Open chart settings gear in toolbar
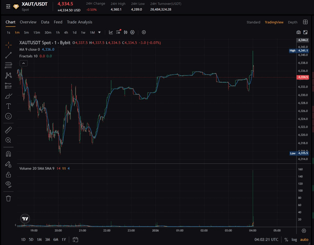The image size is (314, 245). (x=132, y=32)
